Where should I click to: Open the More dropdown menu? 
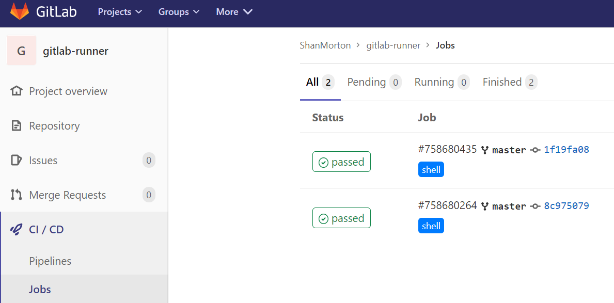pyautogui.click(x=233, y=11)
